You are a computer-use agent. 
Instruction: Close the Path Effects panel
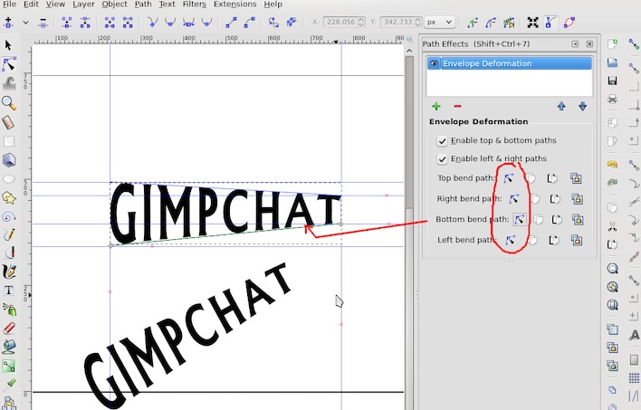[x=589, y=43]
